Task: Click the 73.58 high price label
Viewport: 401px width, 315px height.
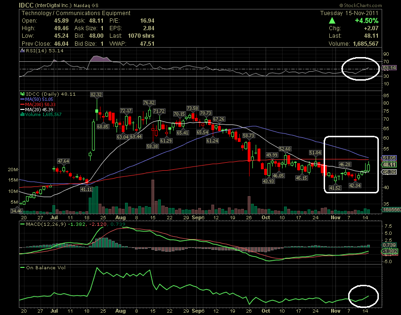Action: [192, 108]
